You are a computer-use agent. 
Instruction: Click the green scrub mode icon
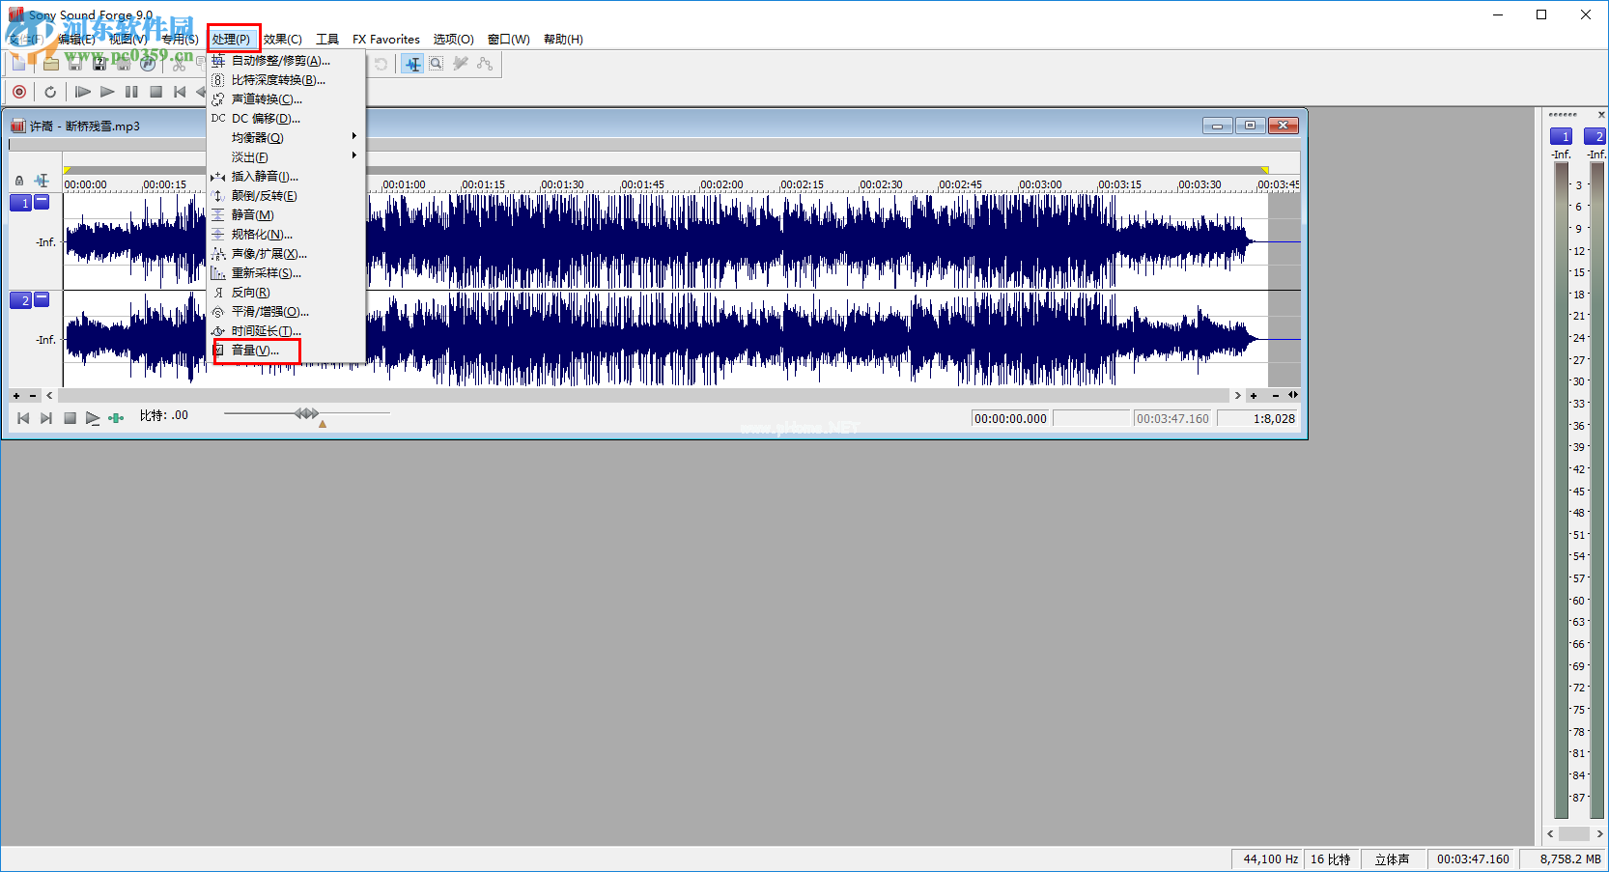[x=116, y=418]
